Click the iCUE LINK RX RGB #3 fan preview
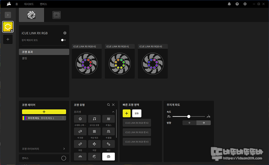The image size is (269, 165). 153,64
